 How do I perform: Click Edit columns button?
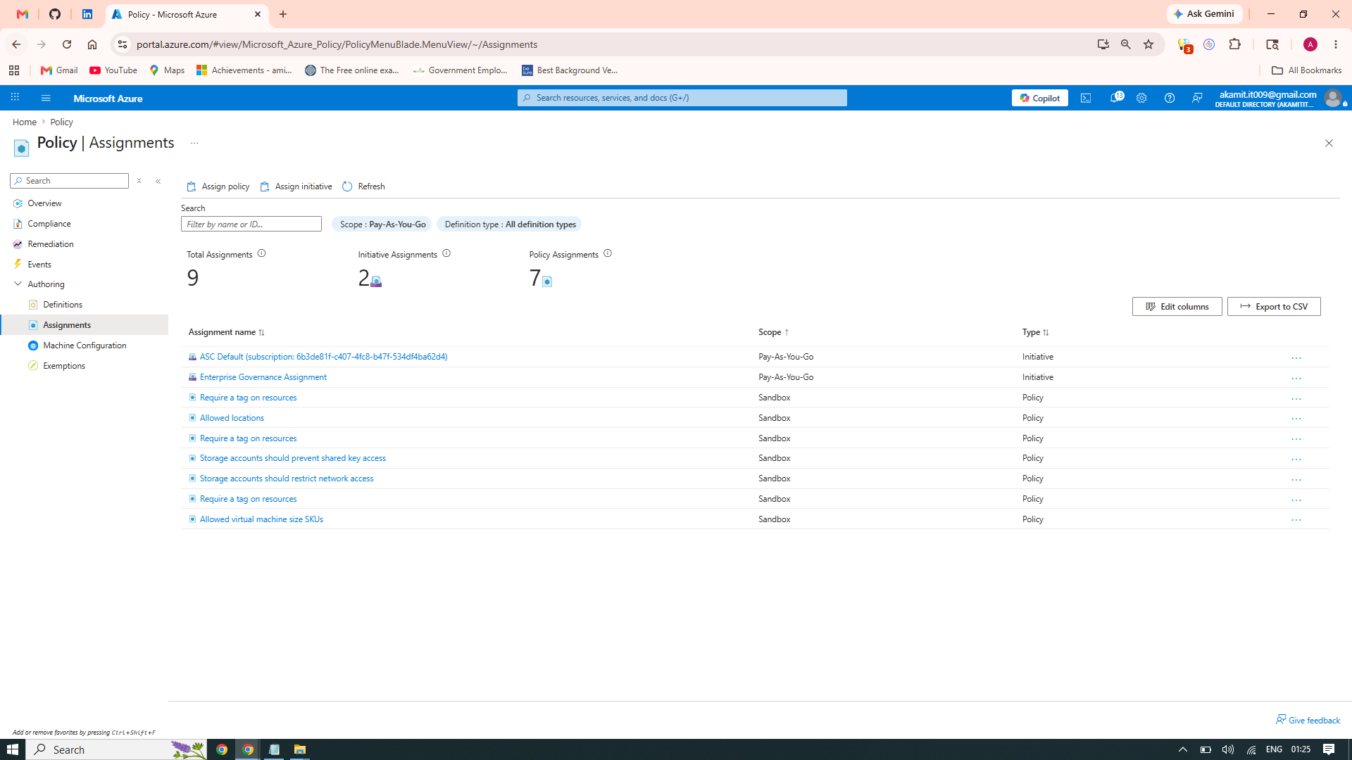1177,307
